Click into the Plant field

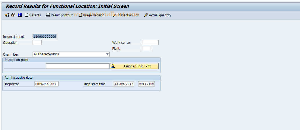click(x=146, y=48)
